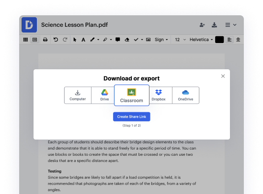Click the DocHub logo icon

pyautogui.click(x=29, y=25)
